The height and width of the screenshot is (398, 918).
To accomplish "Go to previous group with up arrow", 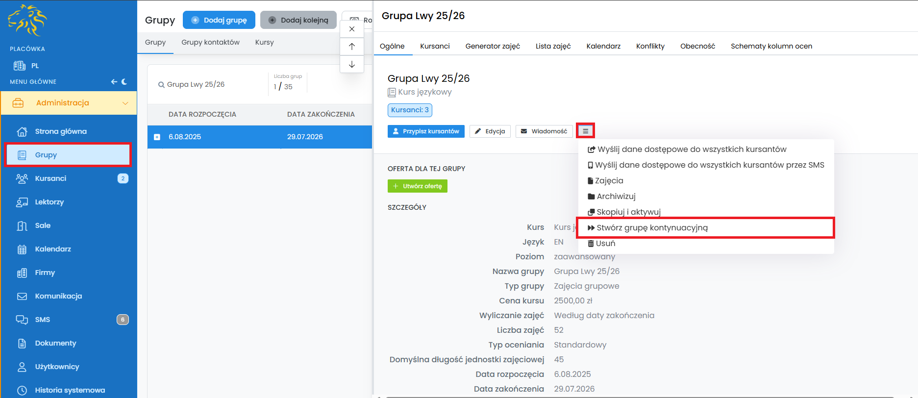I will (x=352, y=47).
